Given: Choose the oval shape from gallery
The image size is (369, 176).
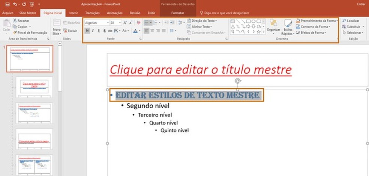Looking at the screenshot, I should click(253, 21).
